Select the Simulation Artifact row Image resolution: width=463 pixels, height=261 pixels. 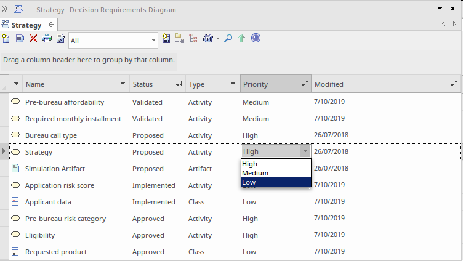tap(55, 169)
